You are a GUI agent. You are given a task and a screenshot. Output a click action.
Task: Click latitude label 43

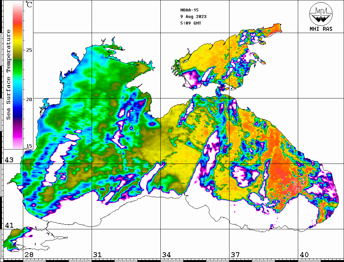tap(9, 160)
